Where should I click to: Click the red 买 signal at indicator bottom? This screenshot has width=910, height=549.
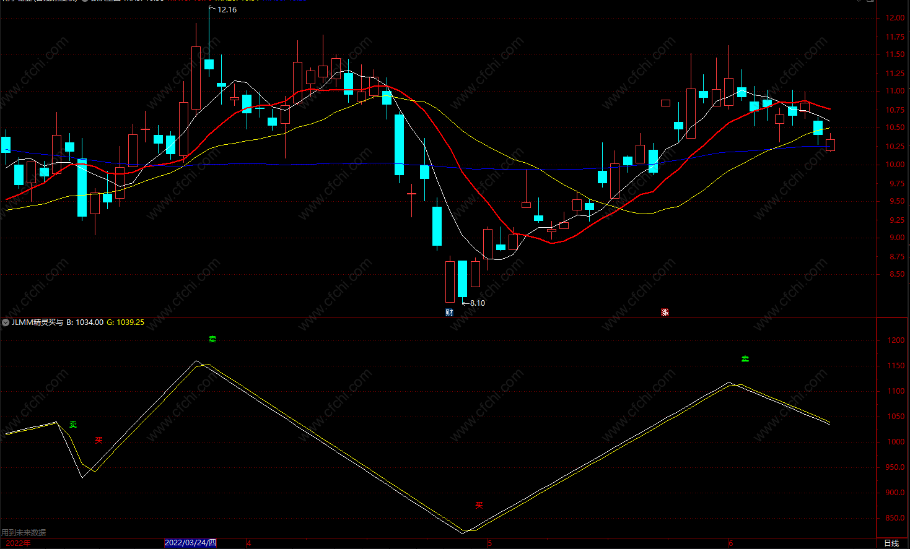click(479, 506)
